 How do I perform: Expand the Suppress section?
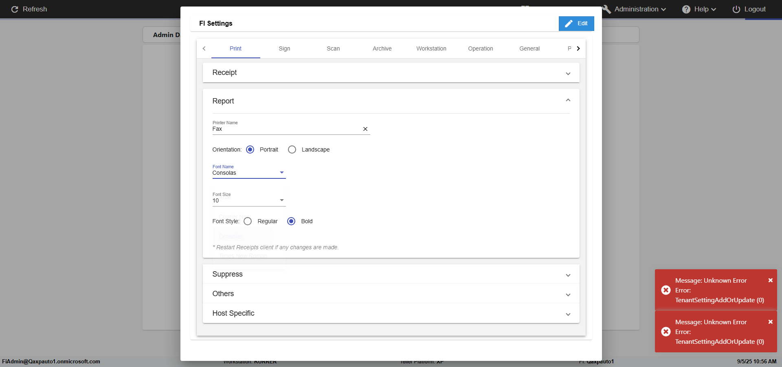[391, 275]
